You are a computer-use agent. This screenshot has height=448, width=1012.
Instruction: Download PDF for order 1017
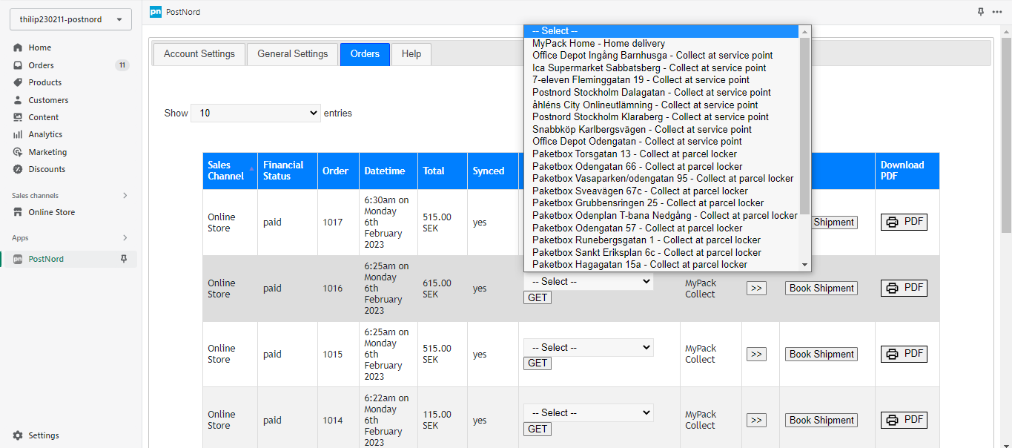904,222
